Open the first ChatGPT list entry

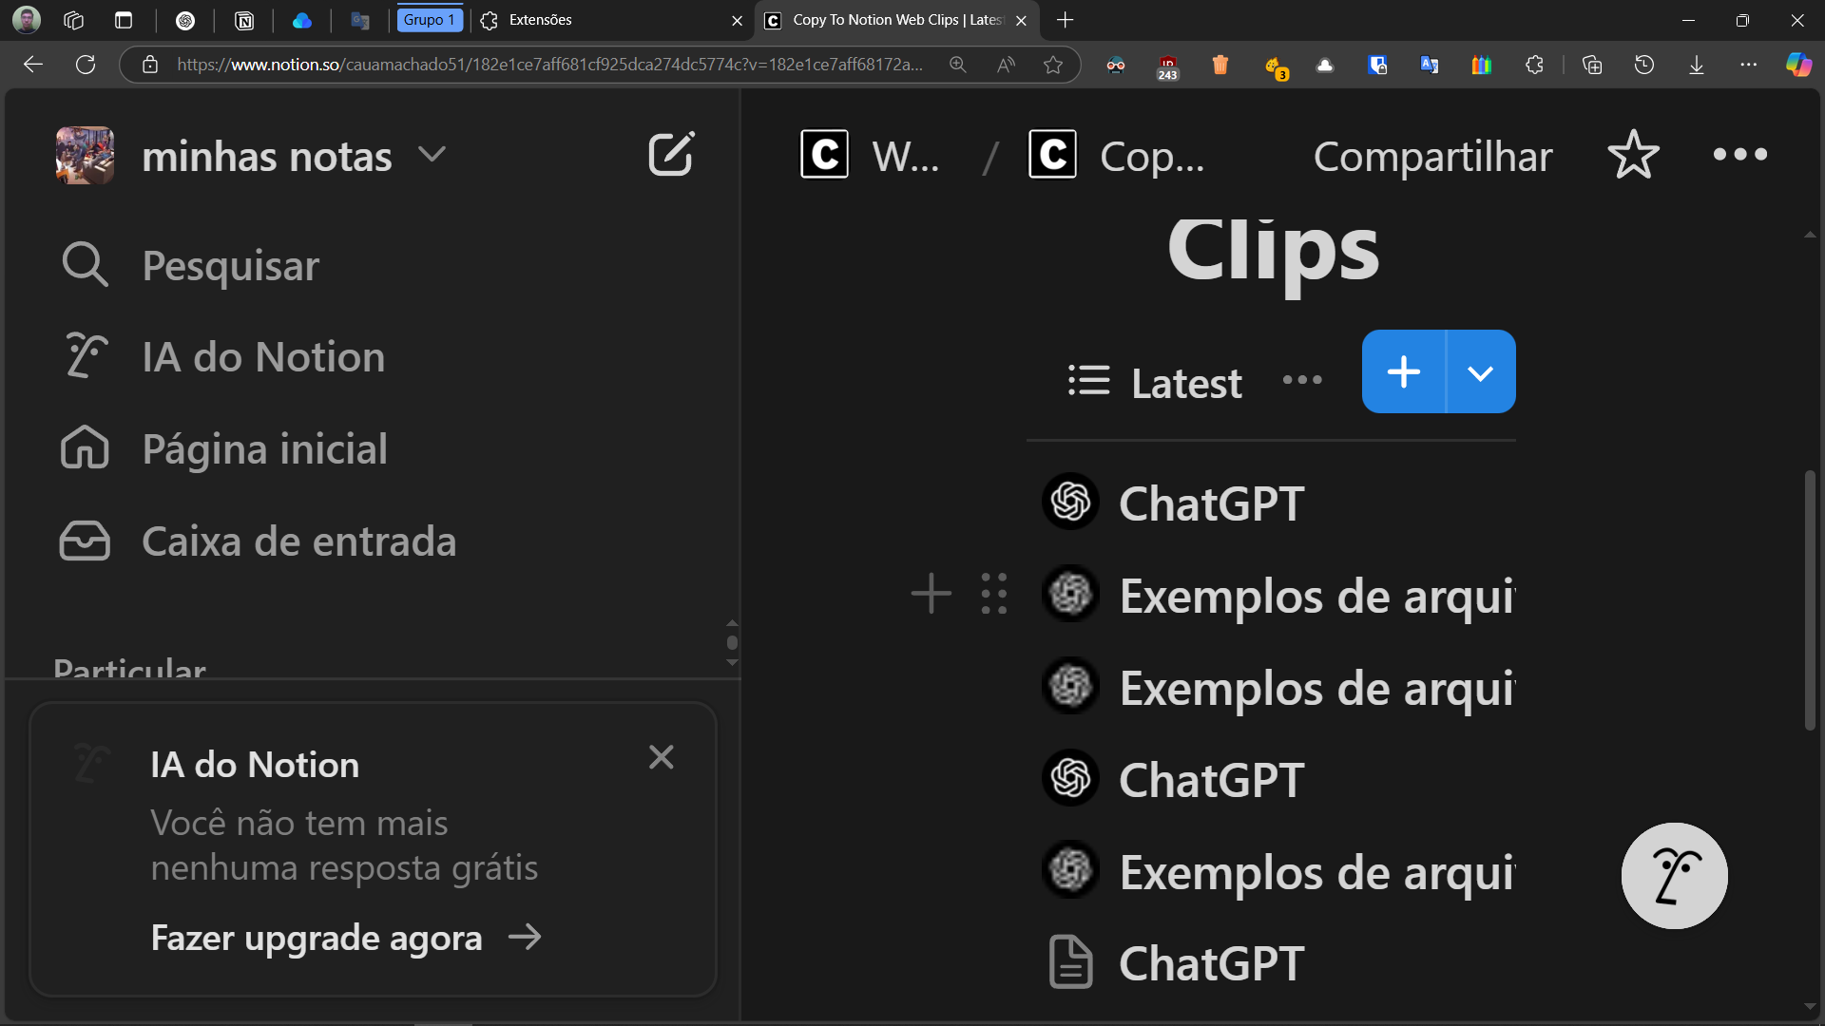tap(1211, 503)
